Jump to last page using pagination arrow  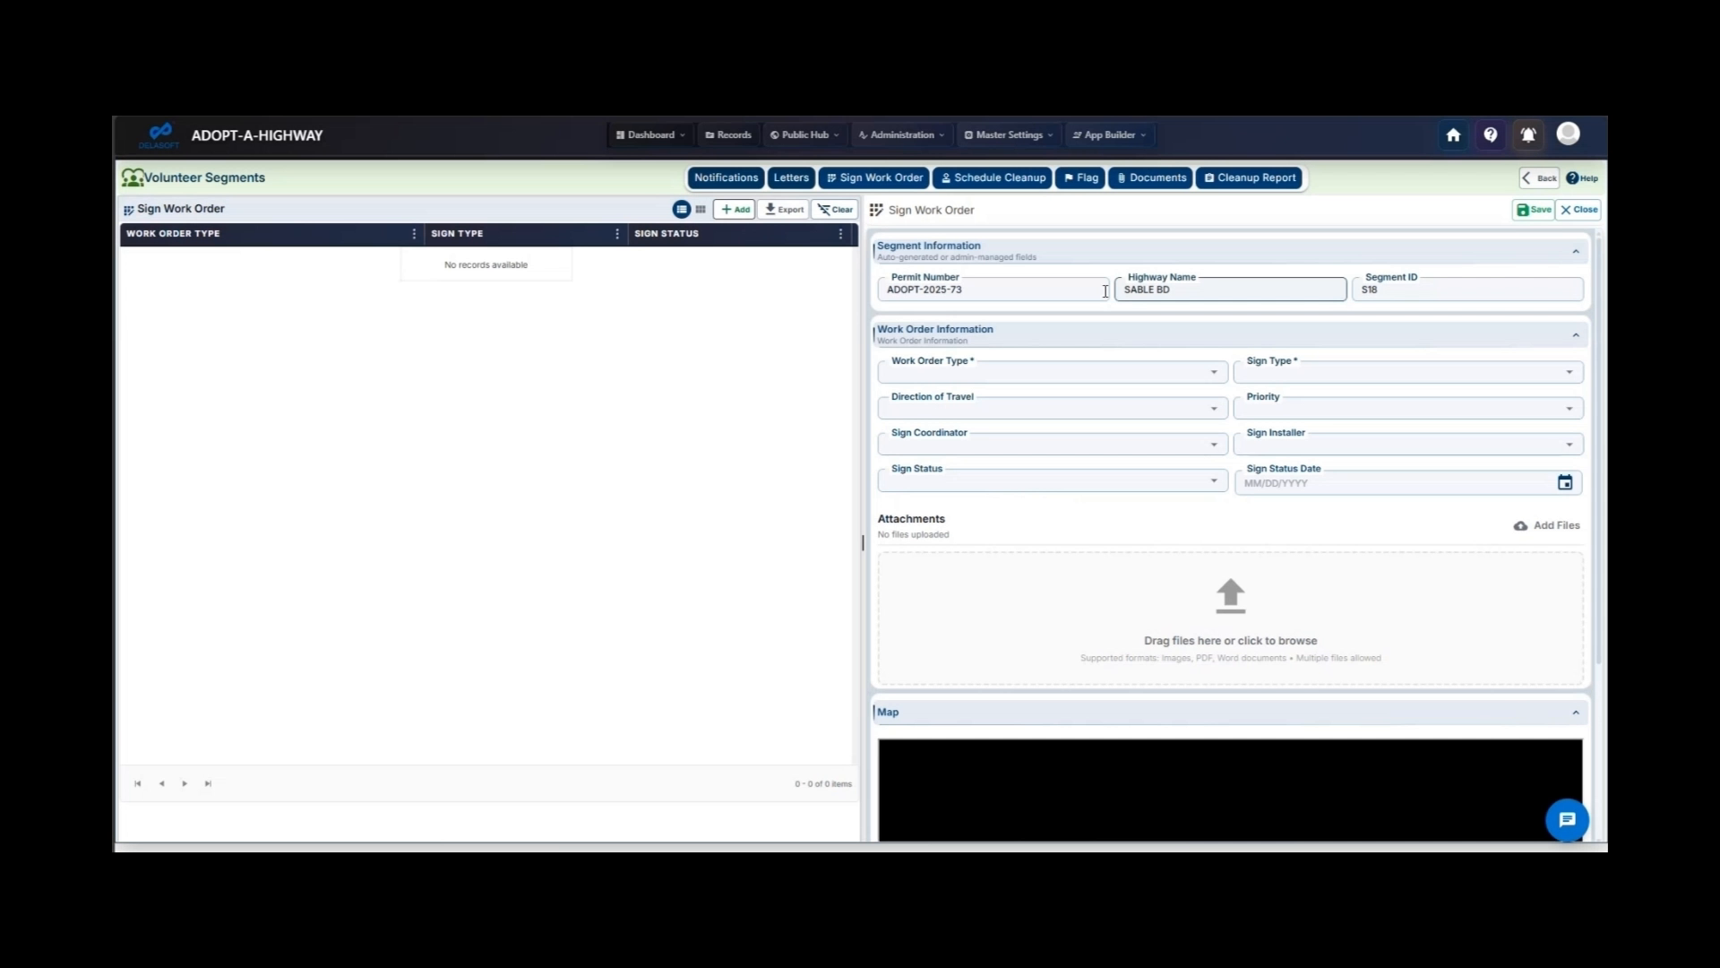coord(207,782)
